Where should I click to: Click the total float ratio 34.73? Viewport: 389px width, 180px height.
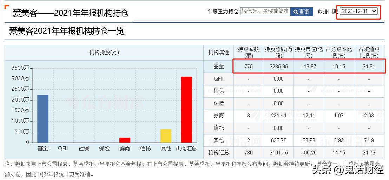point(369,153)
